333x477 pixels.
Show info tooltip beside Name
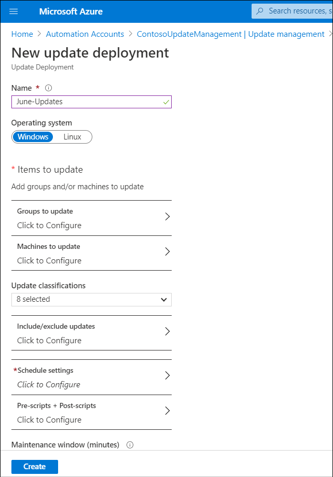[48, 88]
